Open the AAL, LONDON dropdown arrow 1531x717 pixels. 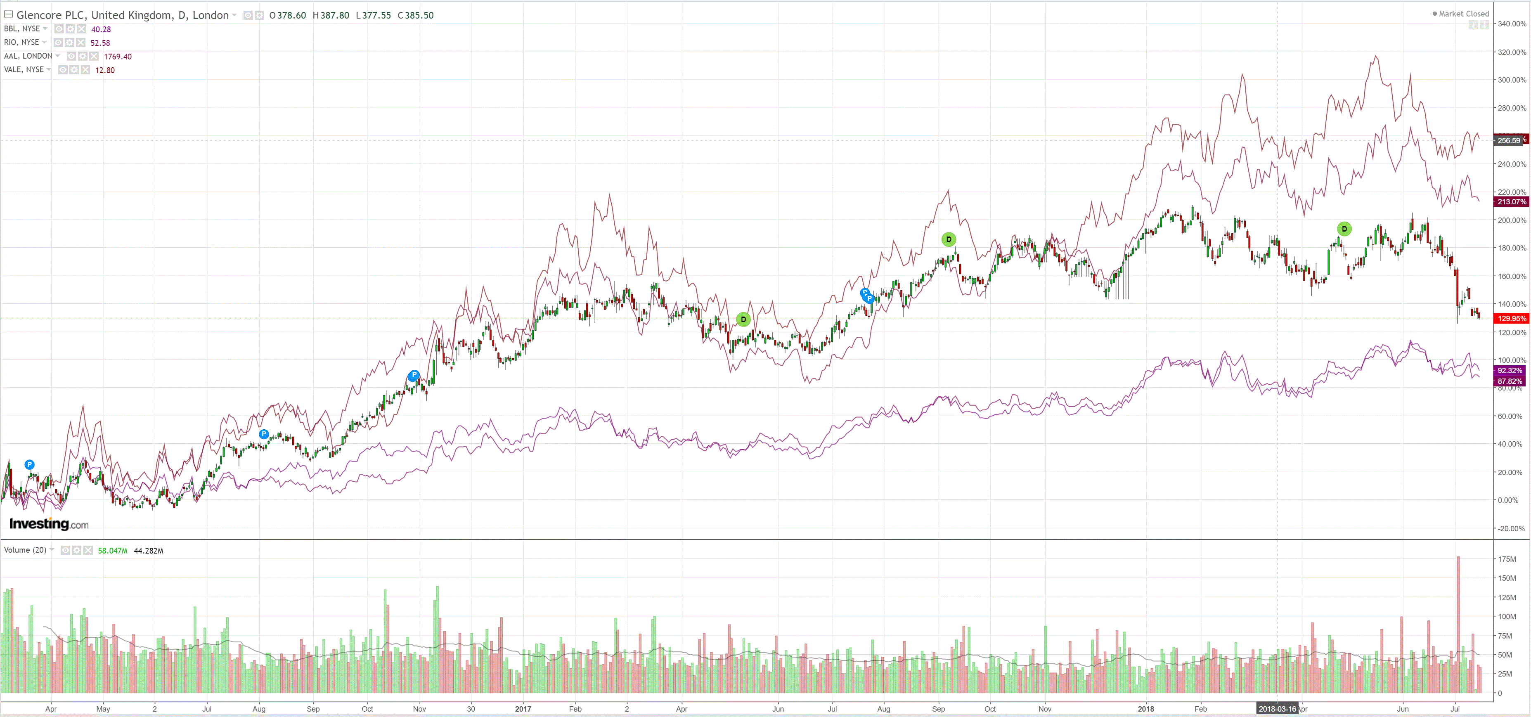click(x=58, y=56)
